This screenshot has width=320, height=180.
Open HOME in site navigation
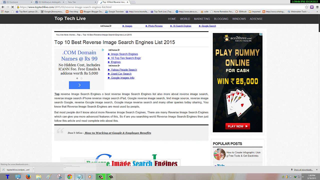coord(172,19)
